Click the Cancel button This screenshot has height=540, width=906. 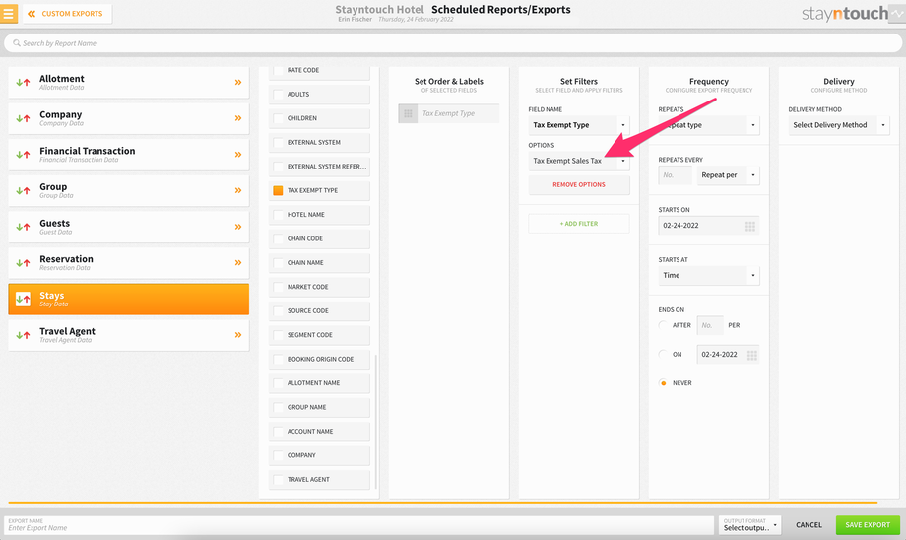point(809,525)
